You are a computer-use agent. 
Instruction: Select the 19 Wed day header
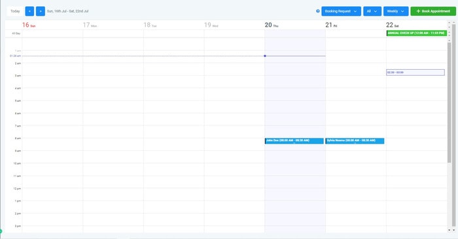pos(211,25)
